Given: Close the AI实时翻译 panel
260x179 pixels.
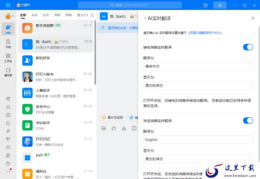Looking at the screenshot, I should point(253,18).
